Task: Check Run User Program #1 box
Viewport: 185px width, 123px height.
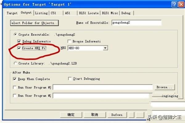Action: point(14,87)
